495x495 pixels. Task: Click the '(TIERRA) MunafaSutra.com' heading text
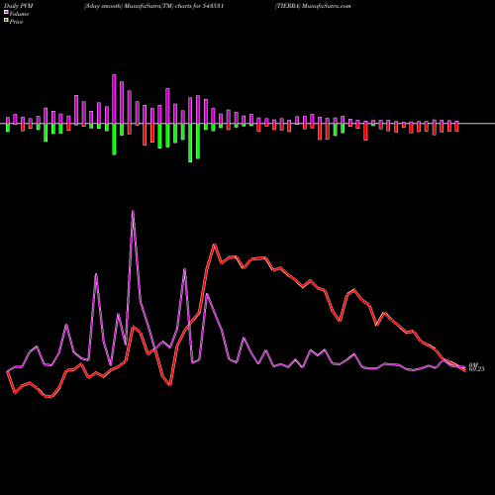click(x=313, y=6)
